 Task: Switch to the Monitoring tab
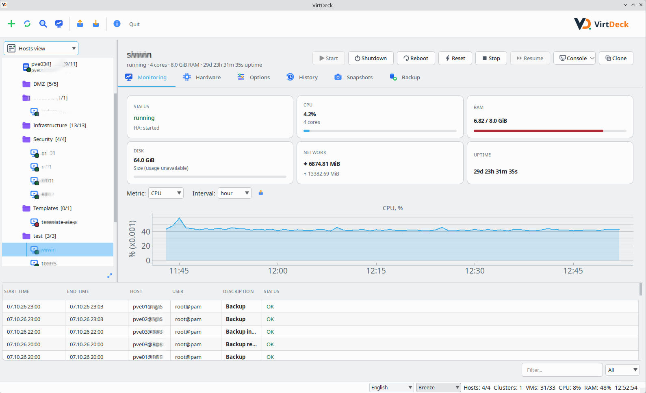pos(146,77)
